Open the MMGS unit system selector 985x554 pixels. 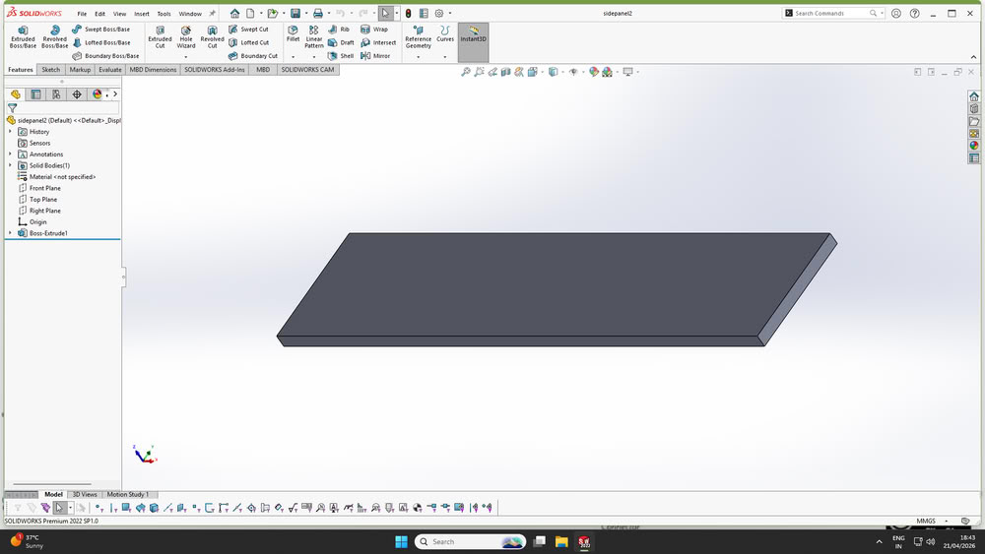pyautogui.click(x=930, y=521)
